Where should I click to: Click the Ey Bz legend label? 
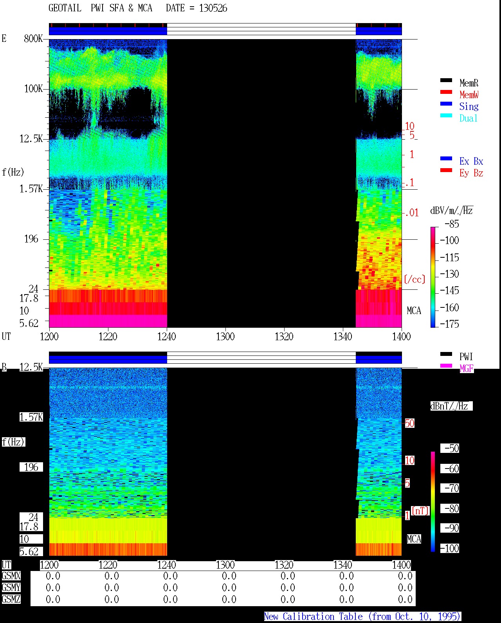[x=471, y=173]
